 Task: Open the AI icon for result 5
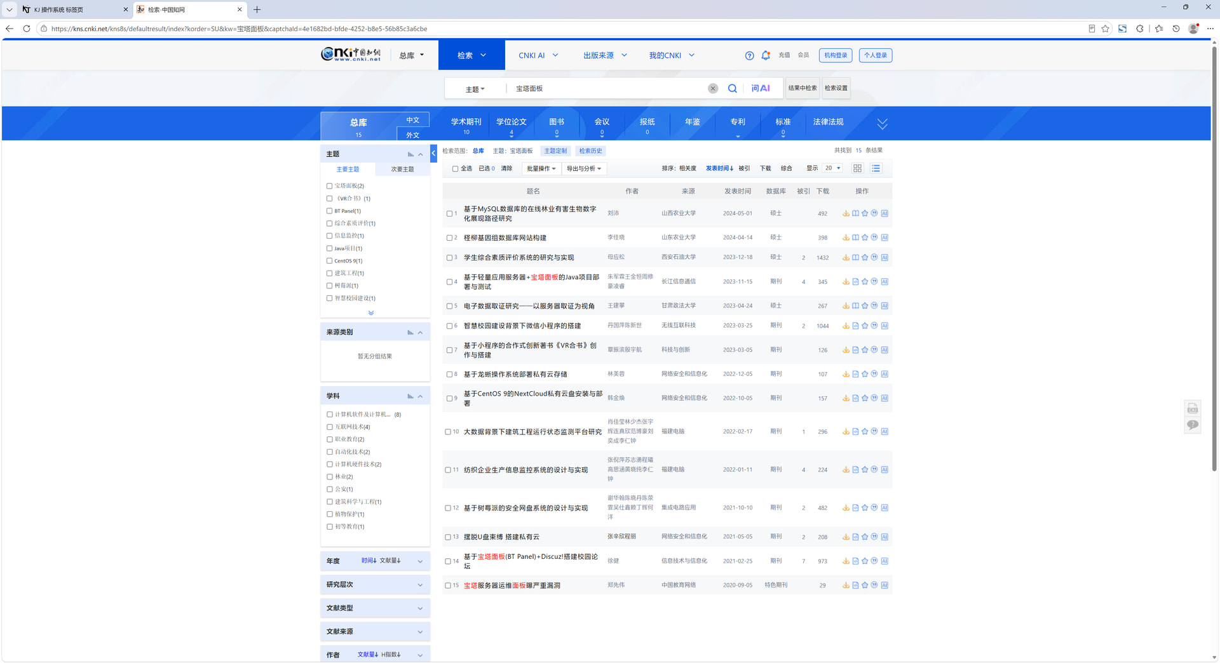884,305
